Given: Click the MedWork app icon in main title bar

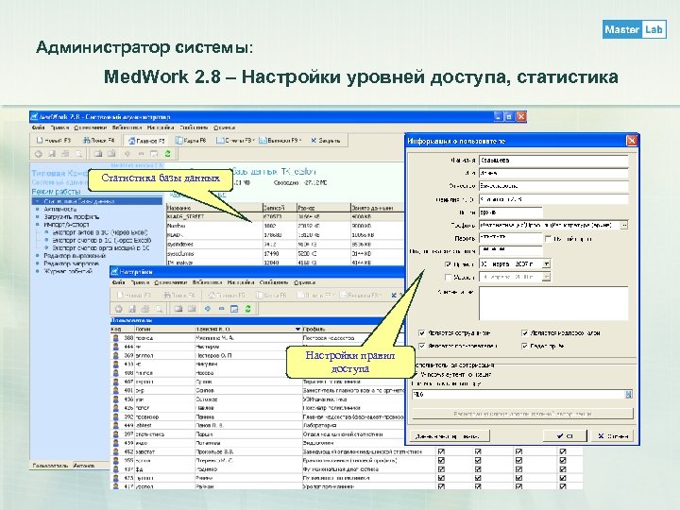Looking at the screenshot, I should [34, 117].
